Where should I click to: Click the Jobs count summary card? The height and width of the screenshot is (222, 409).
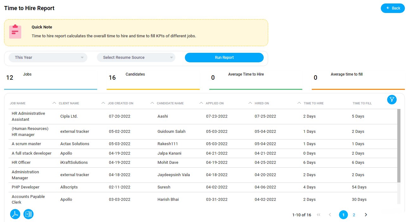(51, 81)
